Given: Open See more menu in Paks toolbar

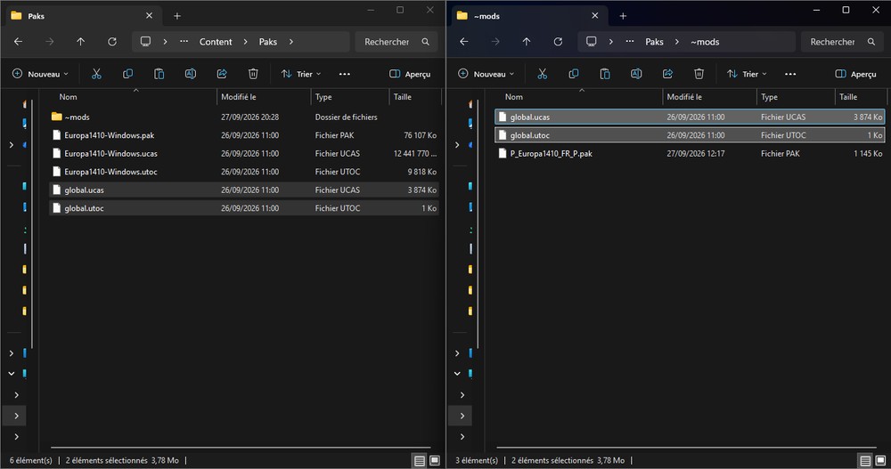Looking at the screenshot, I should pyautogui.click(x=344, y=74).
